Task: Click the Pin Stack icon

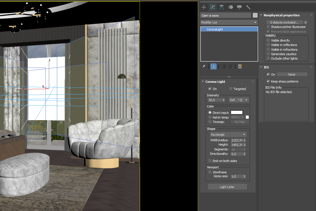Action: tap(204, 66)
